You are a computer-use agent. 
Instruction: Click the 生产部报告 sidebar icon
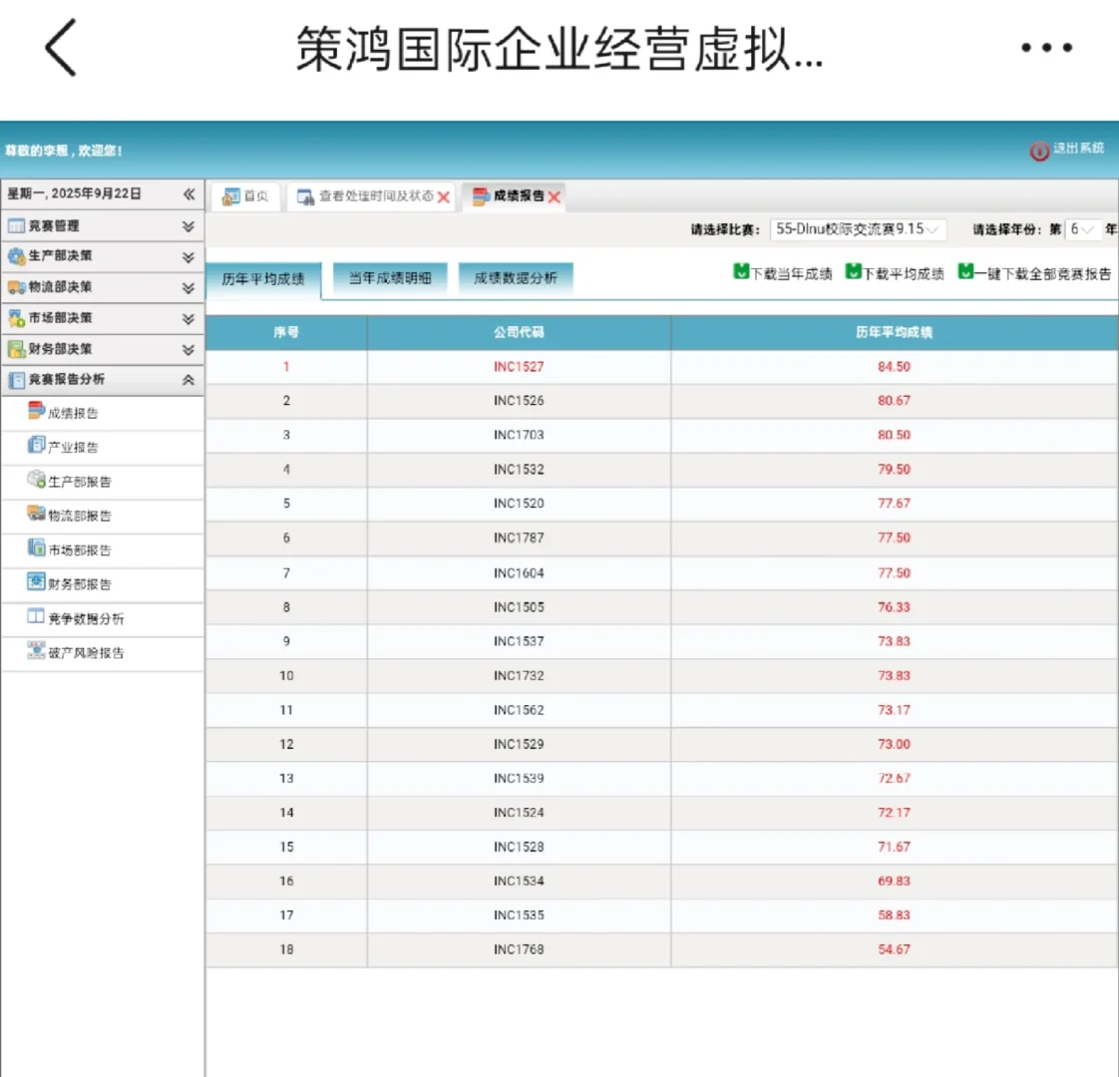click(36, 479)
